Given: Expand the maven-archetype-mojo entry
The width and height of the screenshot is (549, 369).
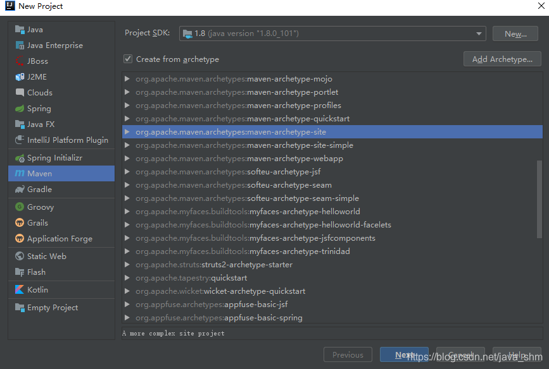Looking at the screenshot, I should pos(127,79).
